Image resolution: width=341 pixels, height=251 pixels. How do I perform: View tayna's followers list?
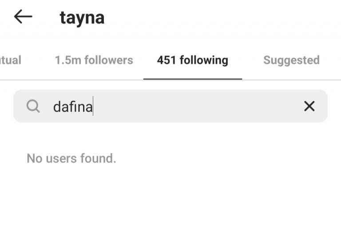pyautogui.click(x=94, y=60)
